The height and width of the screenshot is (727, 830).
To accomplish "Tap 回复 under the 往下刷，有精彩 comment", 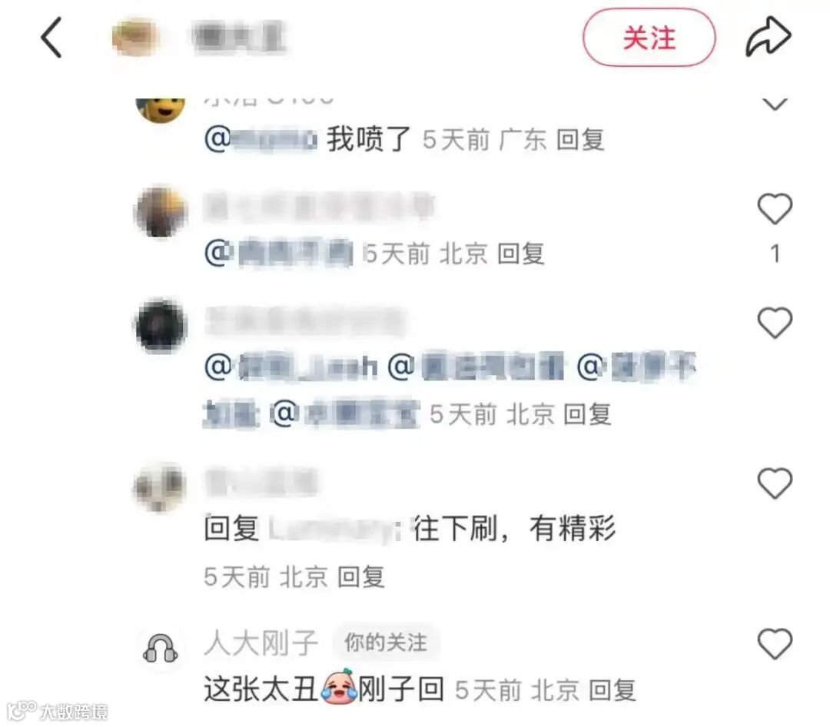I will pyautogui.click(x=361, y=576).
